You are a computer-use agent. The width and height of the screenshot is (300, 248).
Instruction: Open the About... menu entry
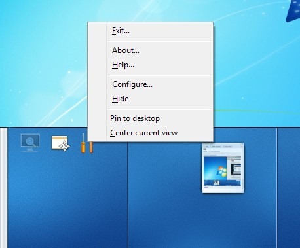click(150, 50)
